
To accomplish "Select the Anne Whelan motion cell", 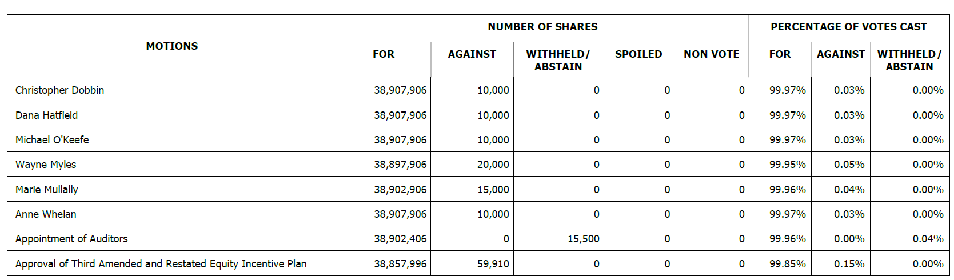I will click(x=46, y=214).
